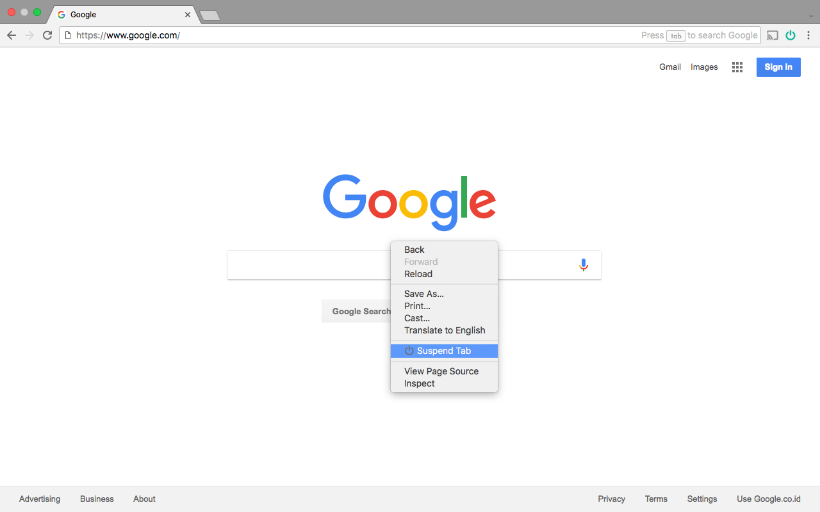This screenshot has width=820, height=512.
Task: Open the Google apps grid
Action: 737,67
